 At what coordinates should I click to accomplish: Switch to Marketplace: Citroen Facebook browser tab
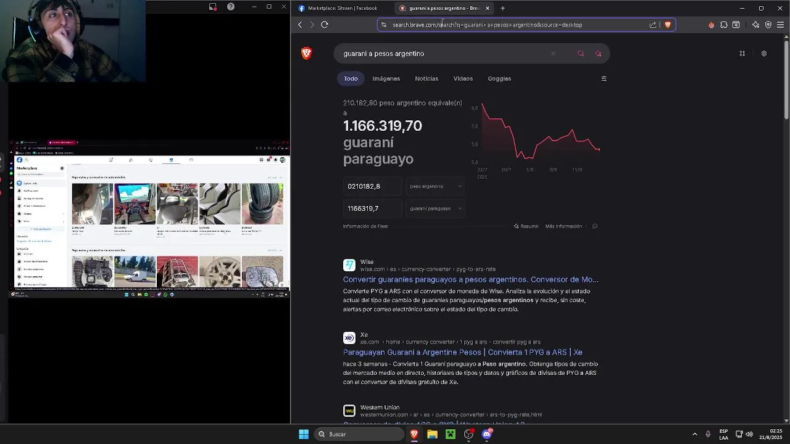point(343,8)
